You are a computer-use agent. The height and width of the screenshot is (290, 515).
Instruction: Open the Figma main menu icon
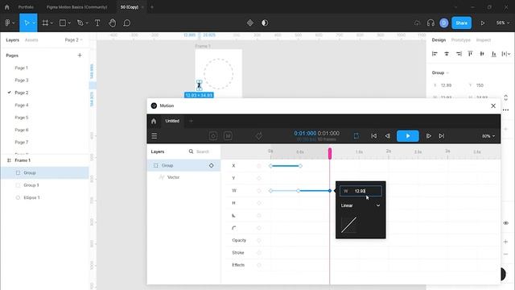[8, 23]
